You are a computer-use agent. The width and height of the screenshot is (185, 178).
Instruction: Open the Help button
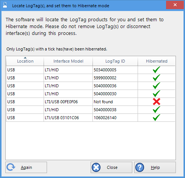coord(155,167)
